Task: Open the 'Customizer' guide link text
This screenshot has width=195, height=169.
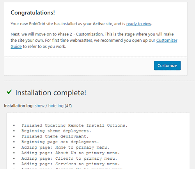Action: tap(167, 40)
